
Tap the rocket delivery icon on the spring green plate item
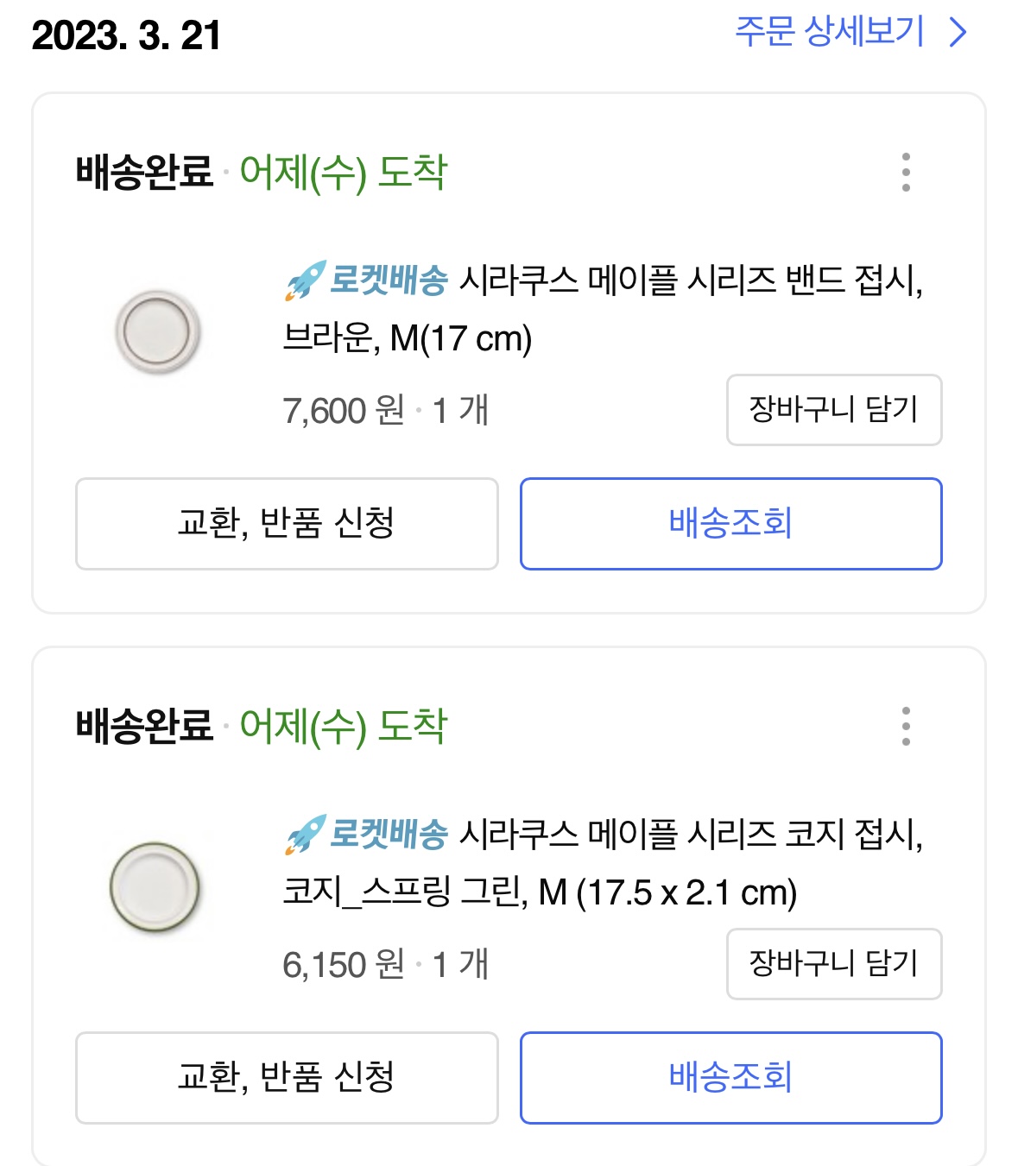[x=306, y=835]
